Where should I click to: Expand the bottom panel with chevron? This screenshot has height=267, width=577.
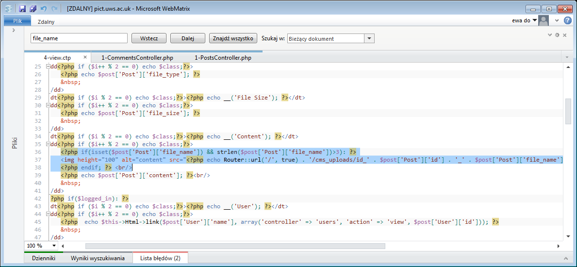(565, 258)
